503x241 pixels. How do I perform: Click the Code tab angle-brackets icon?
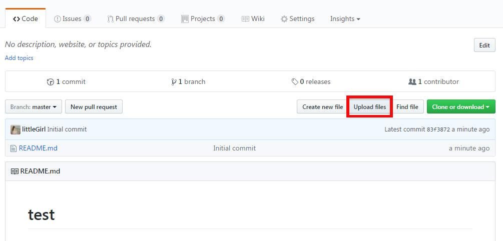click(17, 19)
